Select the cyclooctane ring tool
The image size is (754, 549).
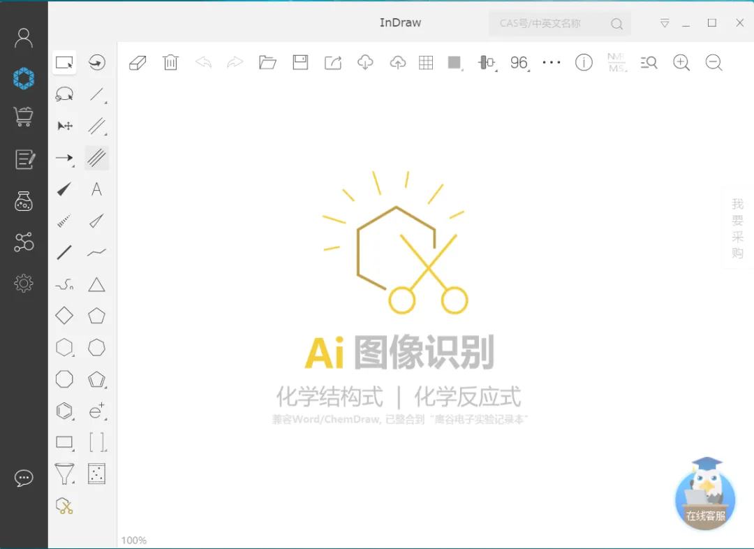pyautogui.click(x=64, y=379)
